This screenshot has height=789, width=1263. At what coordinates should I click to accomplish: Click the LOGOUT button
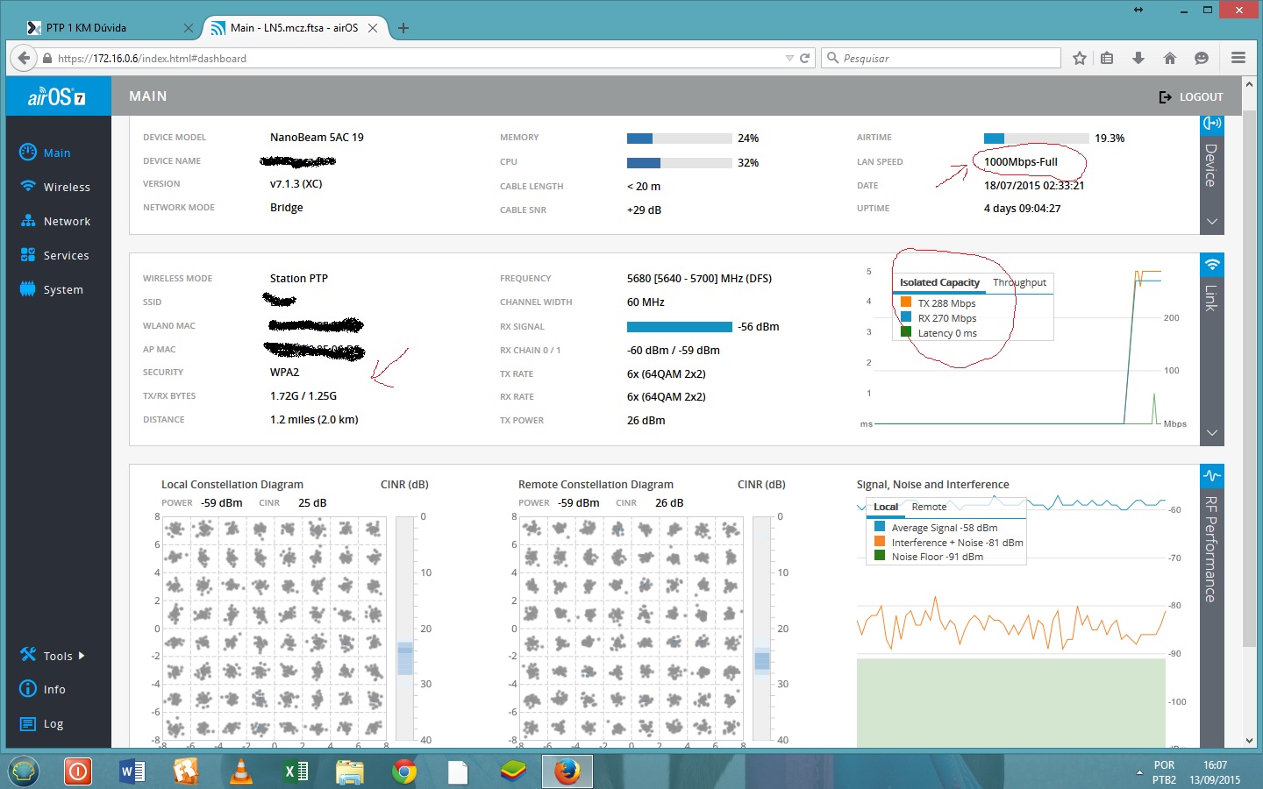[1191, 96]
